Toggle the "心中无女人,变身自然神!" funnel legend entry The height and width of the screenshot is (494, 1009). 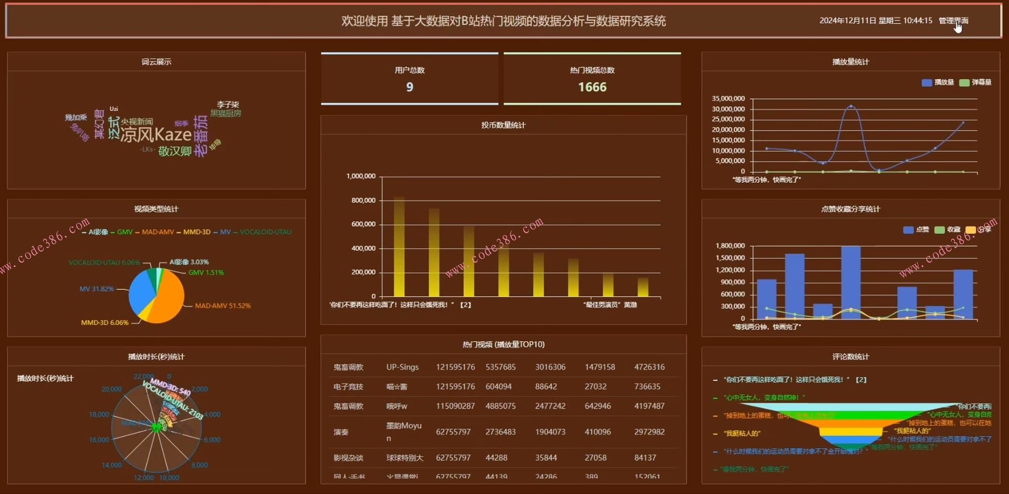[x=759, y=398]
